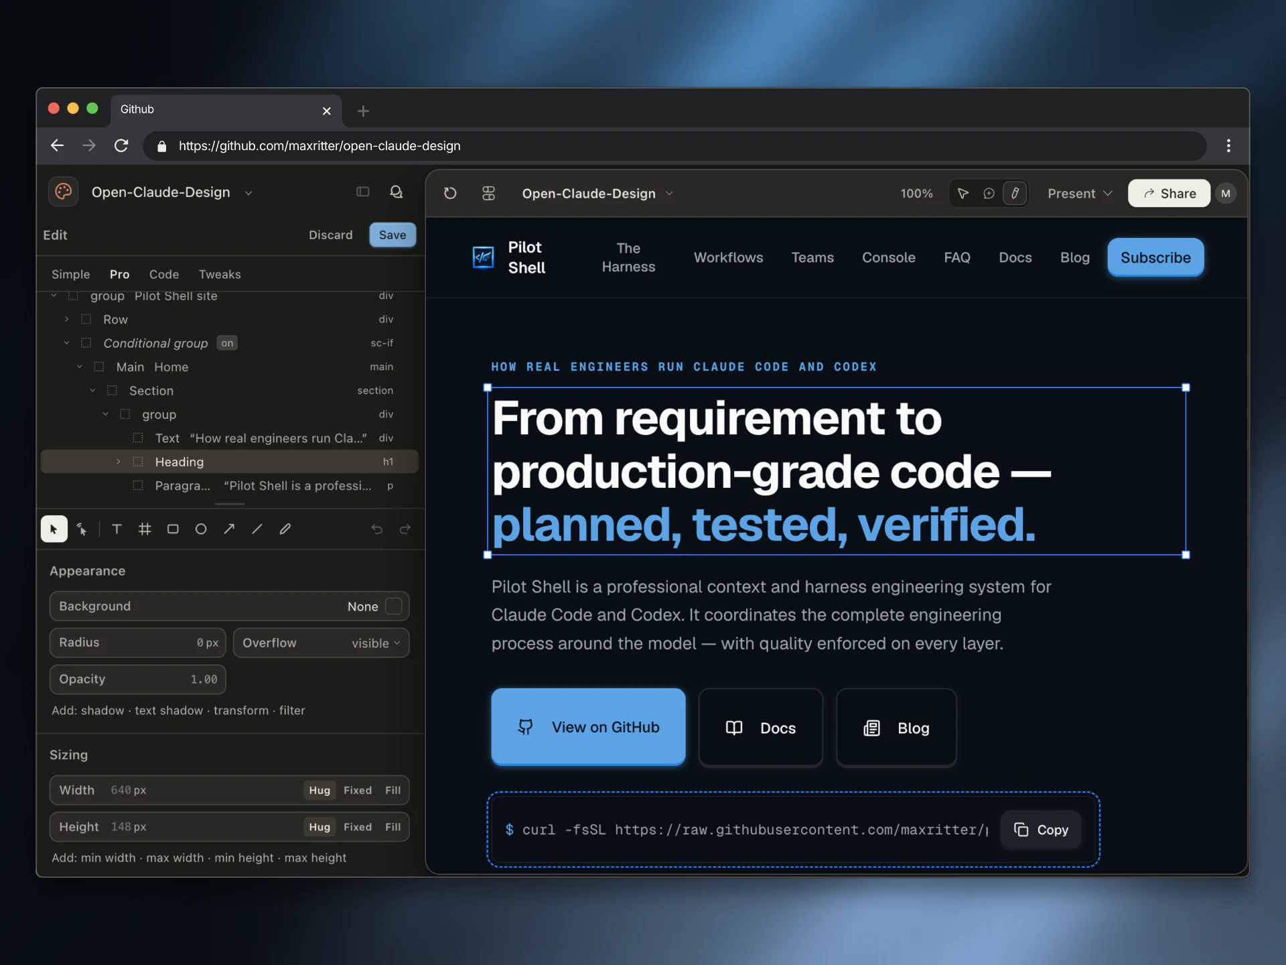The height and width of the screenshot is (965, 1286).
Task: Click the browser address bar URL
Action: tap(319, 145)
